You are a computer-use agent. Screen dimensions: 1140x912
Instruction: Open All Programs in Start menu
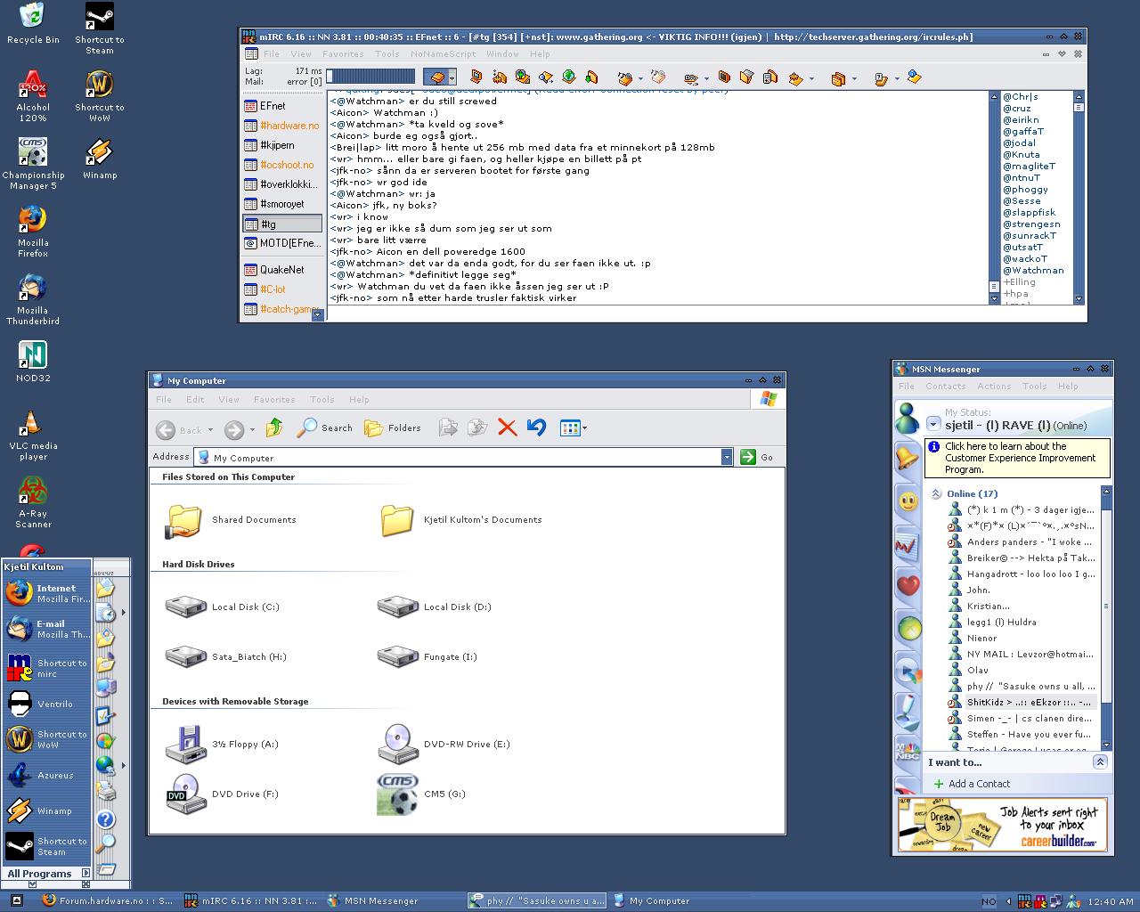47,874
